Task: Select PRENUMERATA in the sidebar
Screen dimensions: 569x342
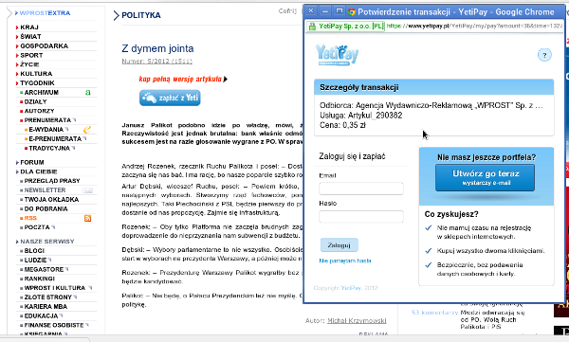Action: tap(47, 120)
